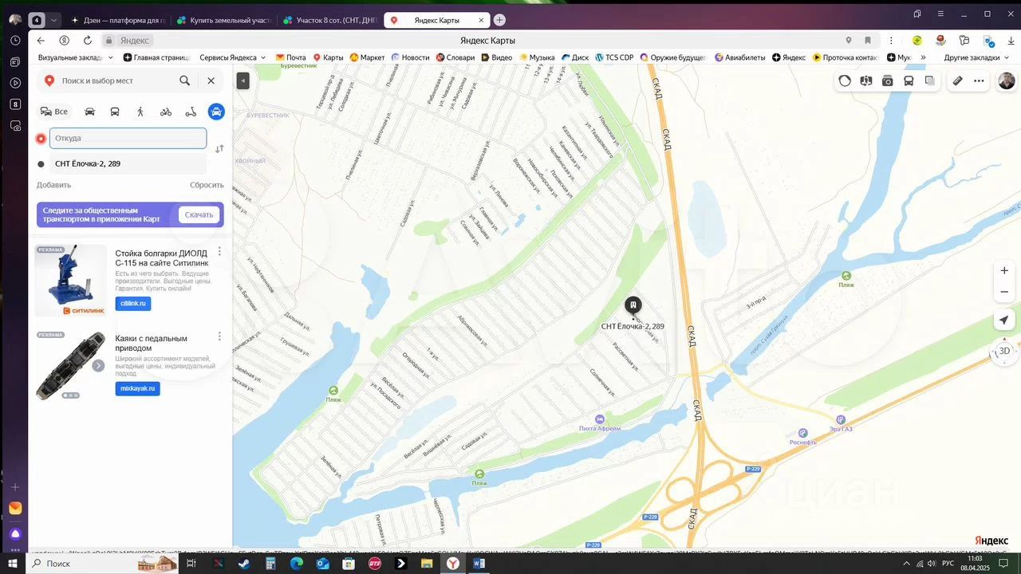Select the taxi route mode
This screenshot has width=1021, height=574.
[x=216, y=112]
